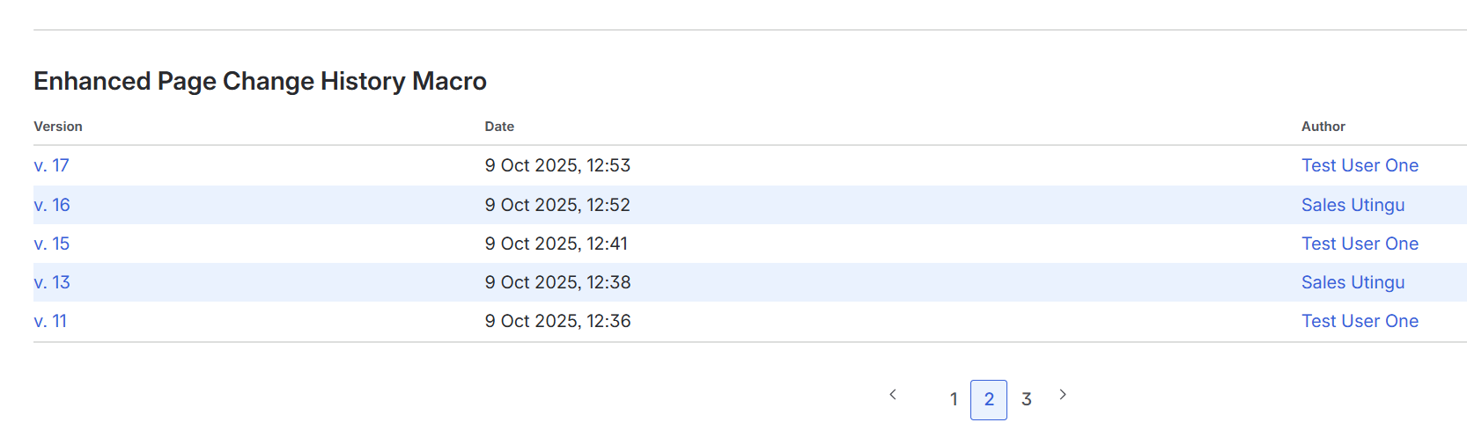Open Sales Utingu profile for v. 13
1467x437 pixels.
[1353, 282]
